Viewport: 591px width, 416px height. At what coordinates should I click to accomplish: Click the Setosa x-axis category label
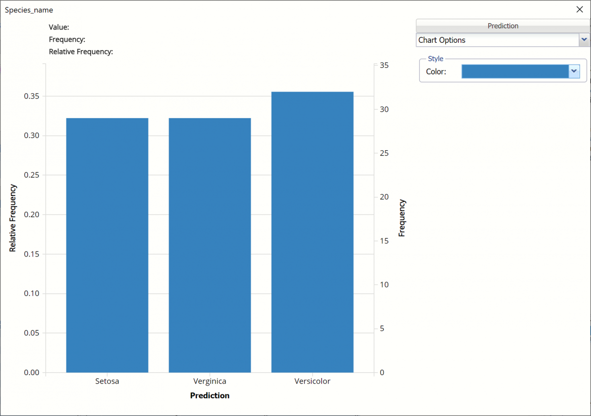pyautogui.click(x=107, y=381)
